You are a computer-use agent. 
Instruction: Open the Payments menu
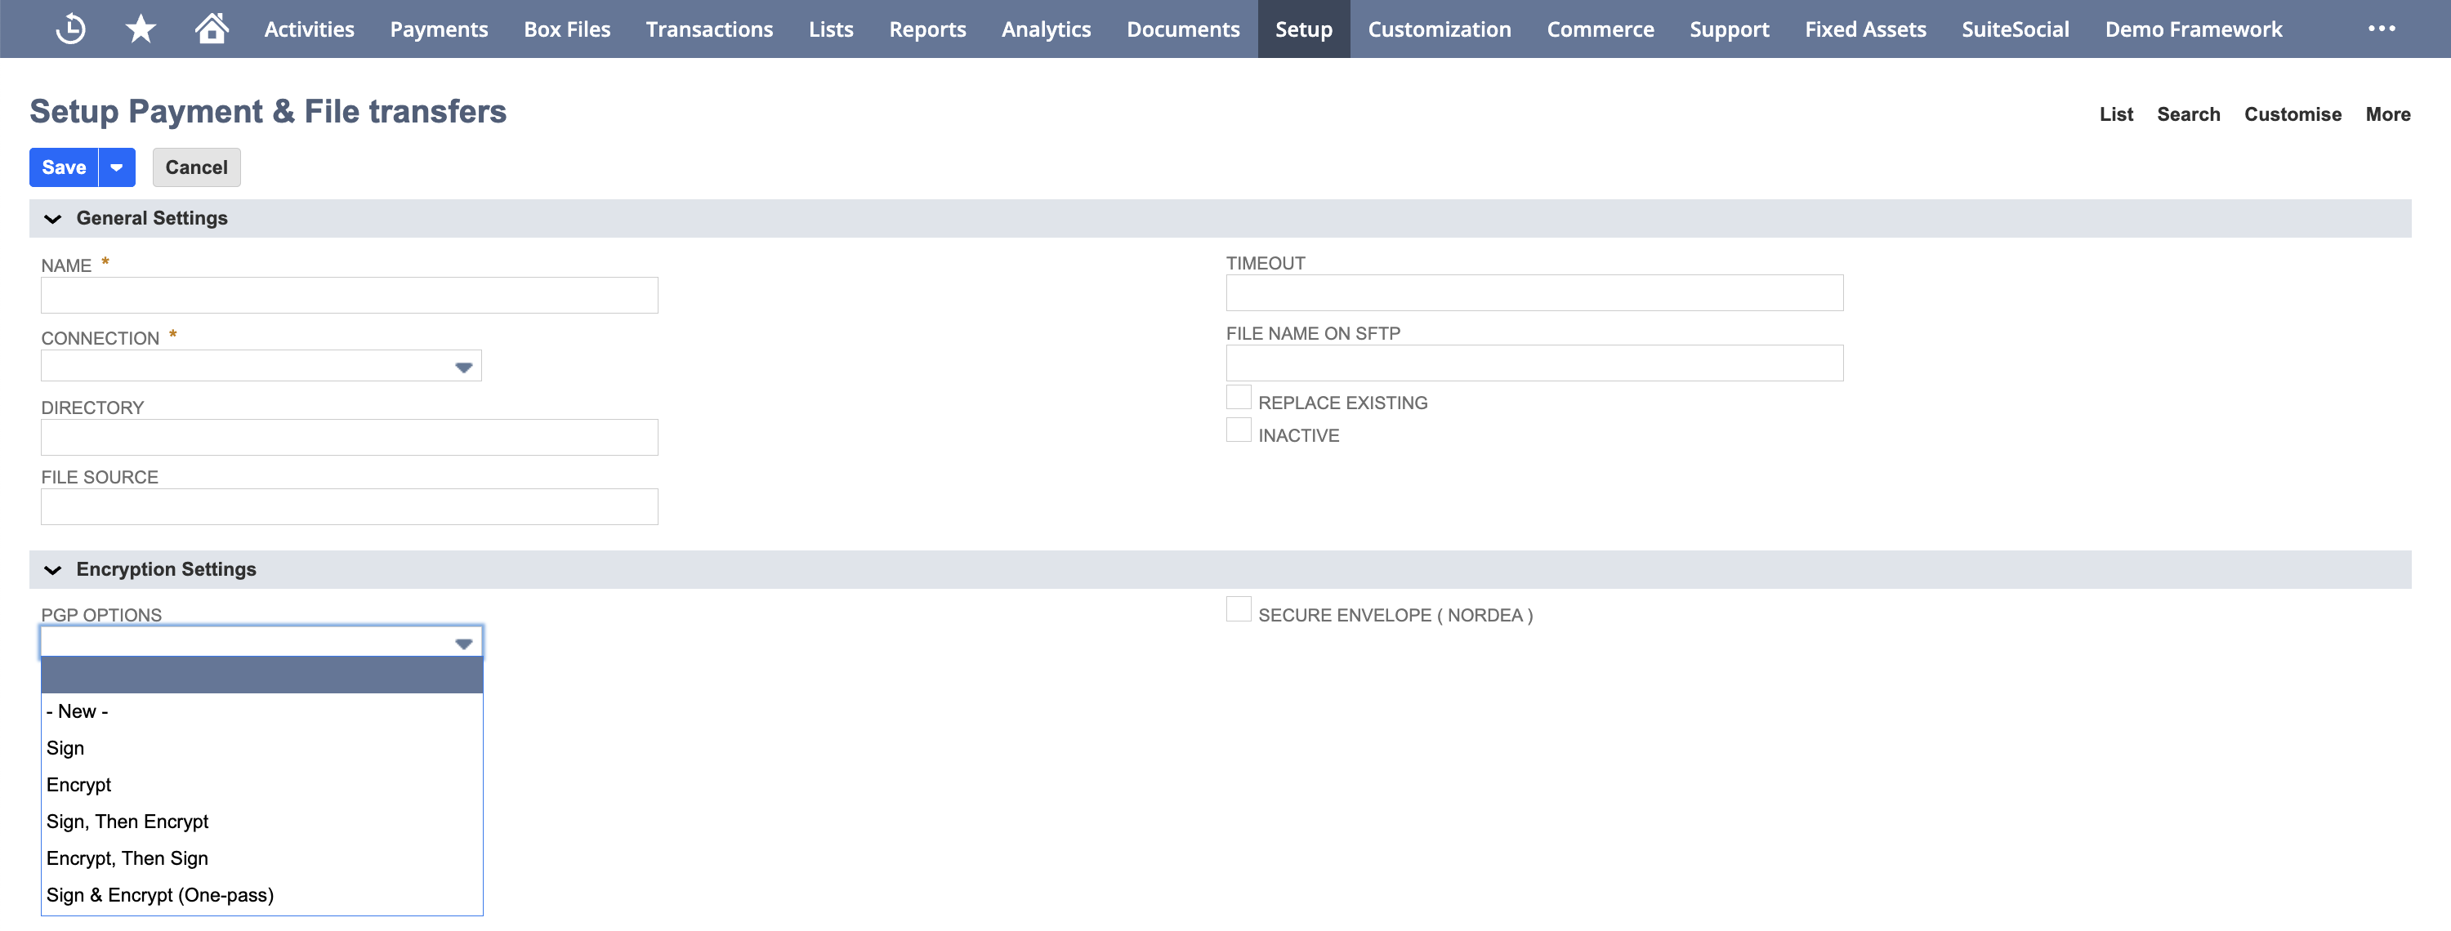439,29
